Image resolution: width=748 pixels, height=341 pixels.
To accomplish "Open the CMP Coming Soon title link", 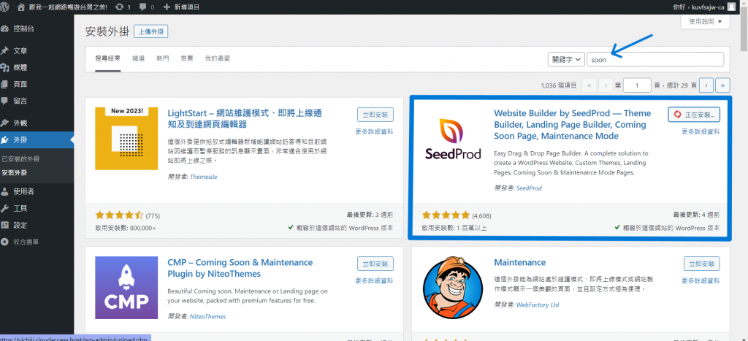I will 240,268.
